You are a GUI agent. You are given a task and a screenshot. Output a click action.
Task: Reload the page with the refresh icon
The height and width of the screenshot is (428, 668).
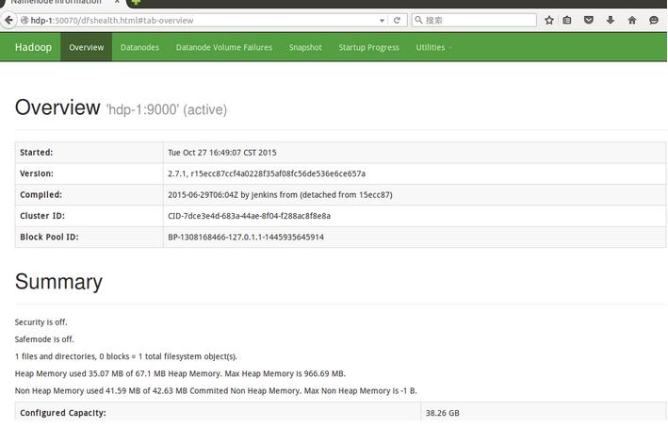tap(397, 20)
